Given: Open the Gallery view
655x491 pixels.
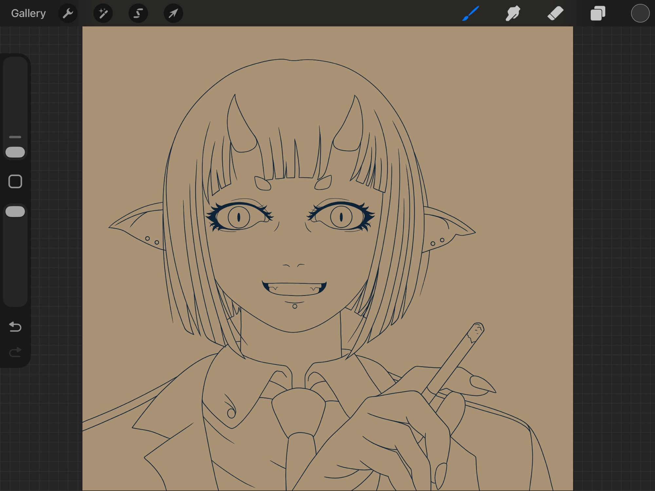Looking at the screenshot, I should coord(28,13).
